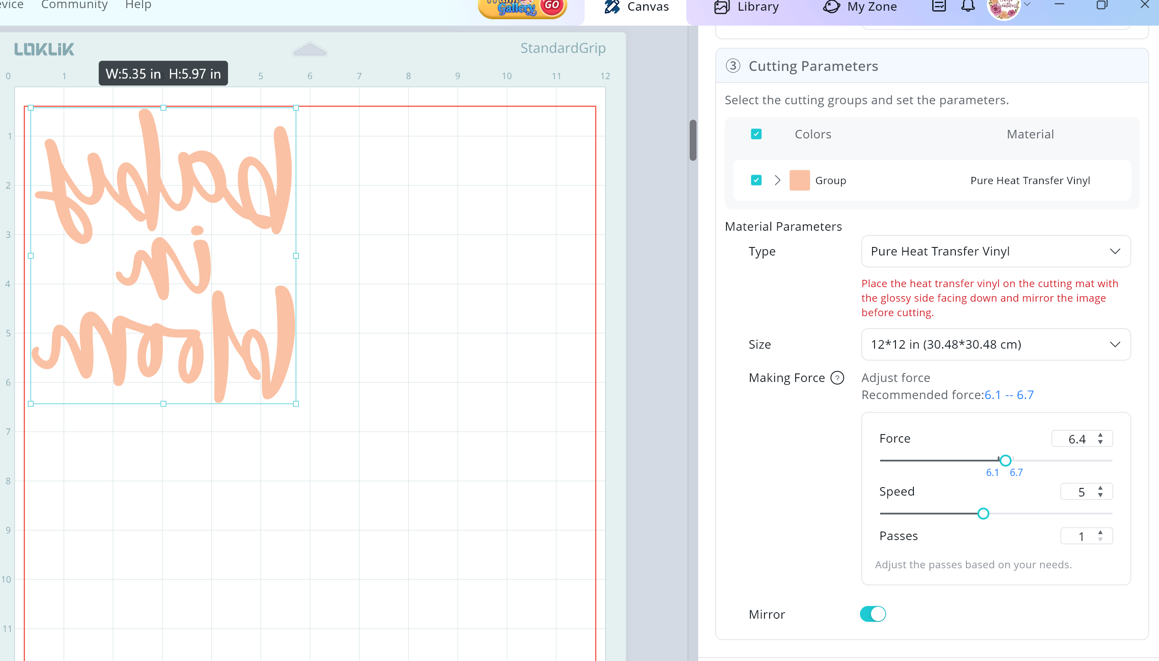Viewport: 1159px width, 661px height.
Task: Increase the Passes value with up arrow
Action: 1100,532
